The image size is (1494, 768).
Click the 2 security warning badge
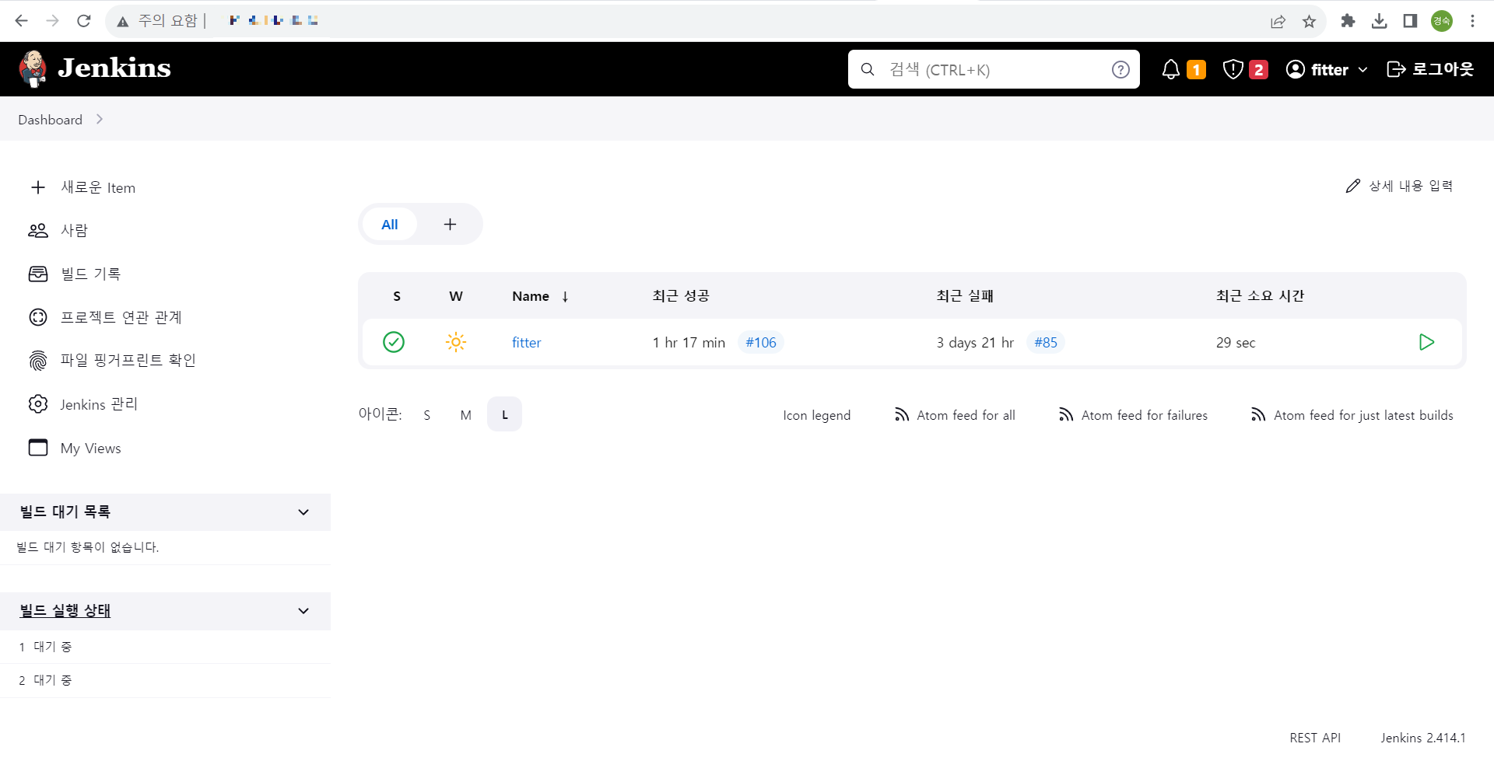coord(1258,70)
